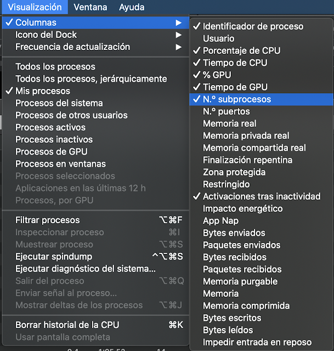The width and height of the screenshot is (334, 351).
Task: Open the Ventana menu
Action: [x=90, y=7]
